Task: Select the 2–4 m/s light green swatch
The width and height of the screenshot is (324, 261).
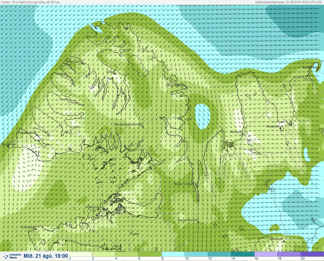Action: coord(104,254)
